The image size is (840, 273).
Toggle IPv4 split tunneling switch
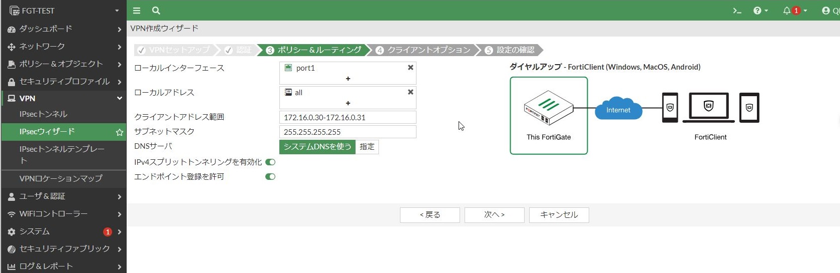coord(270,162)
